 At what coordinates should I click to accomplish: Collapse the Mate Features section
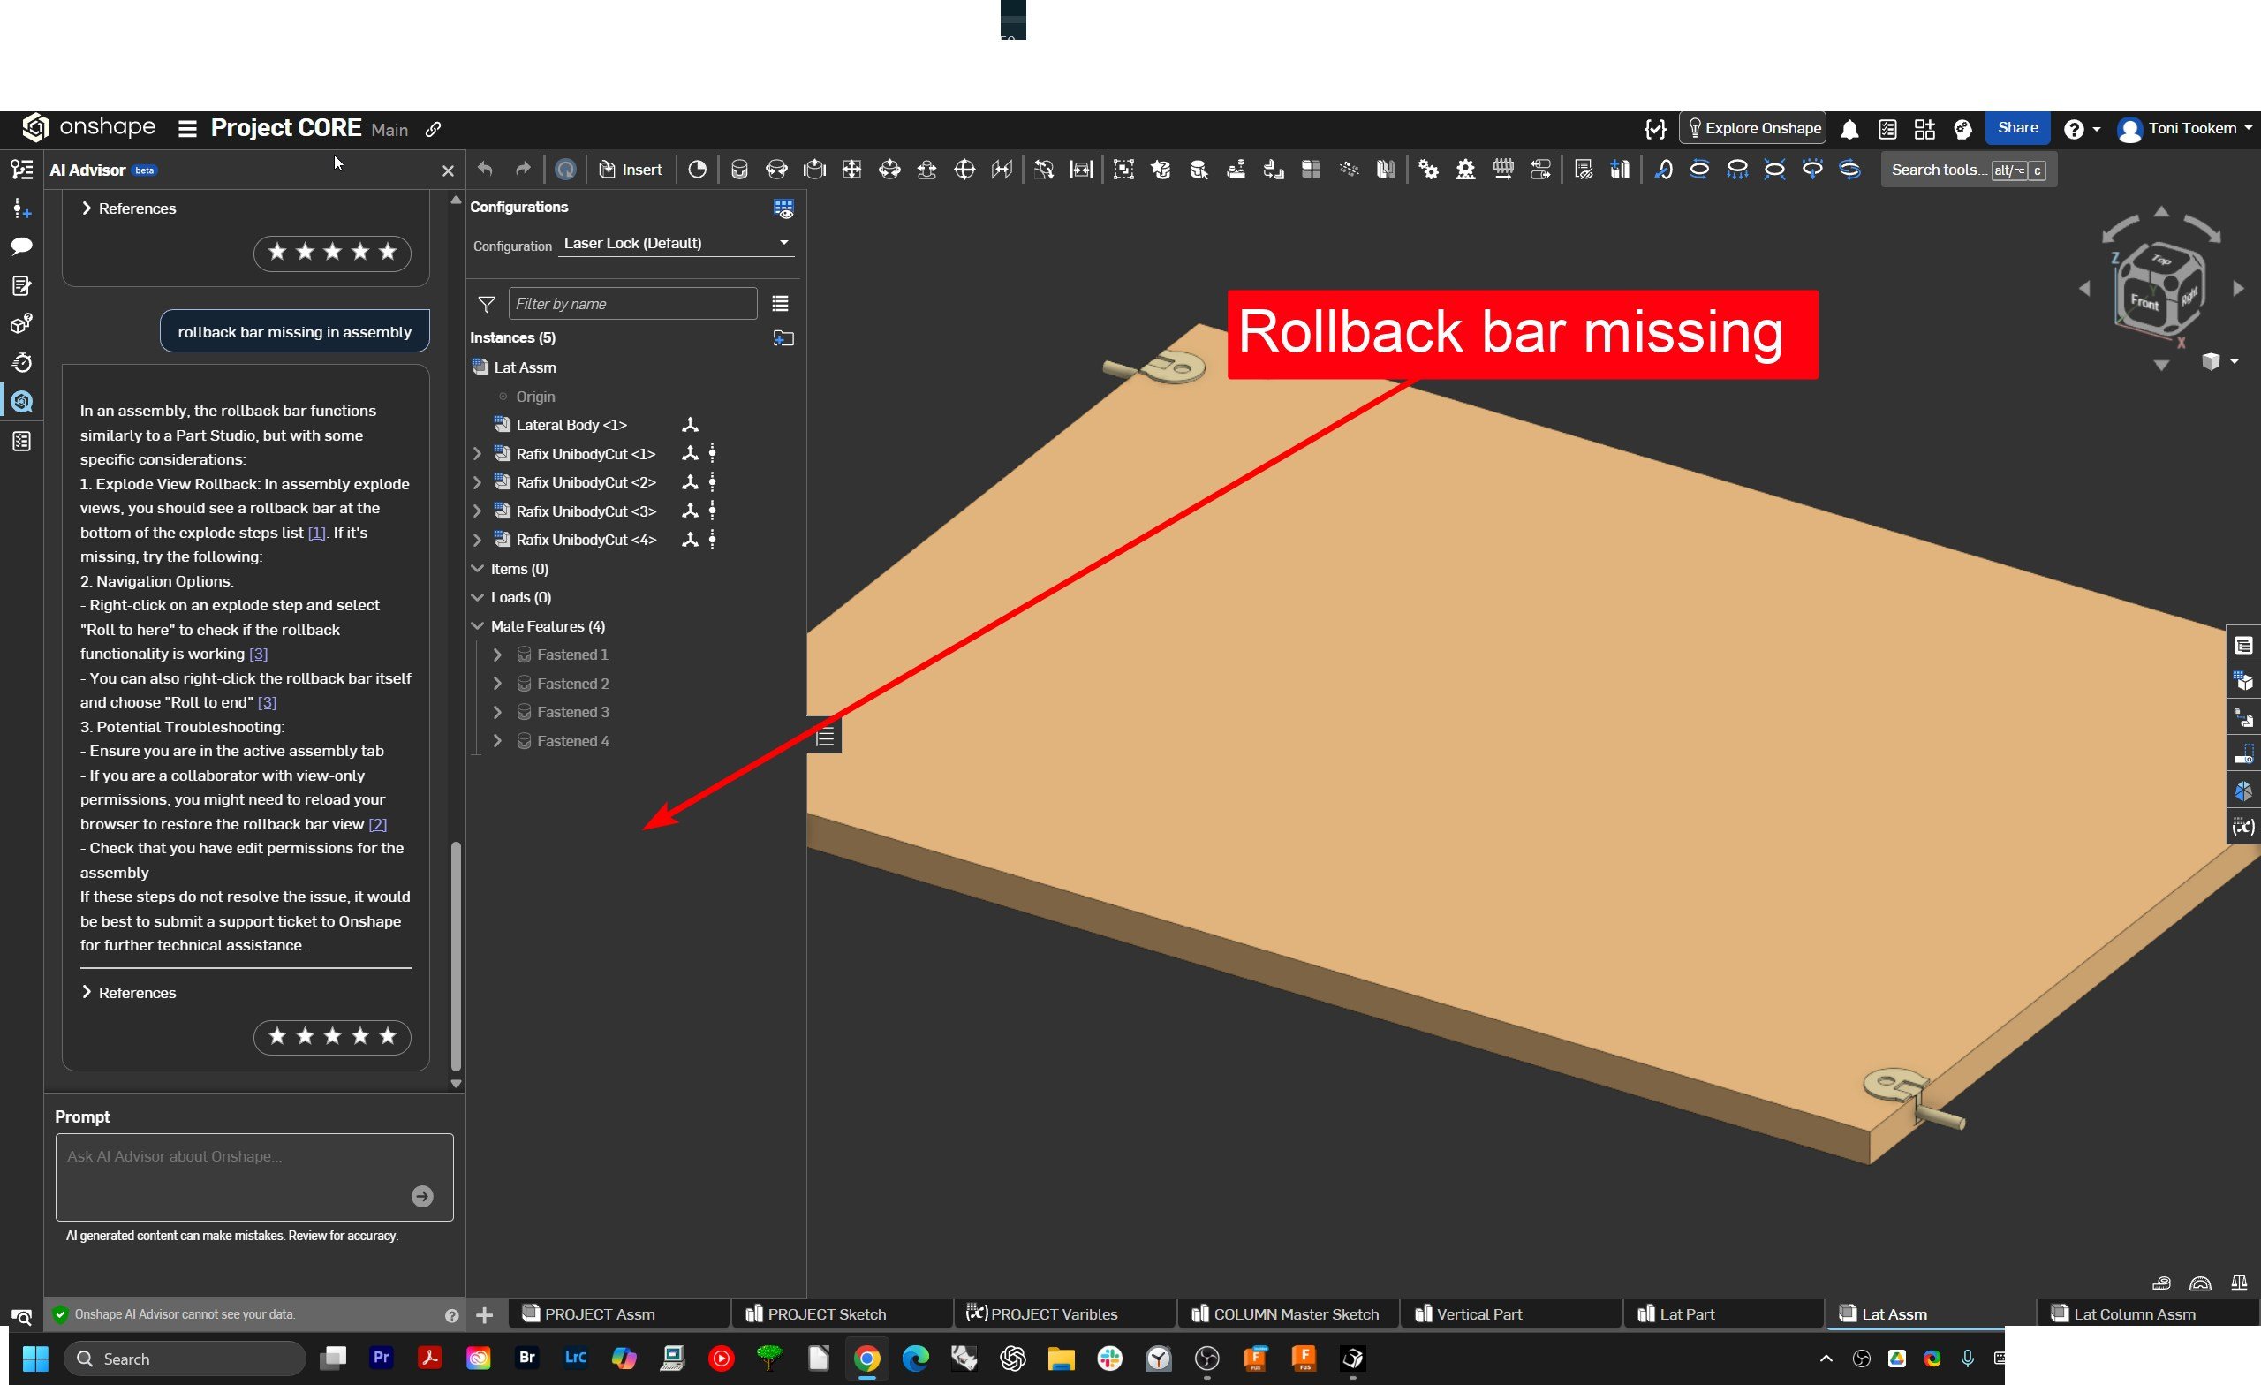tap(477, 626)
